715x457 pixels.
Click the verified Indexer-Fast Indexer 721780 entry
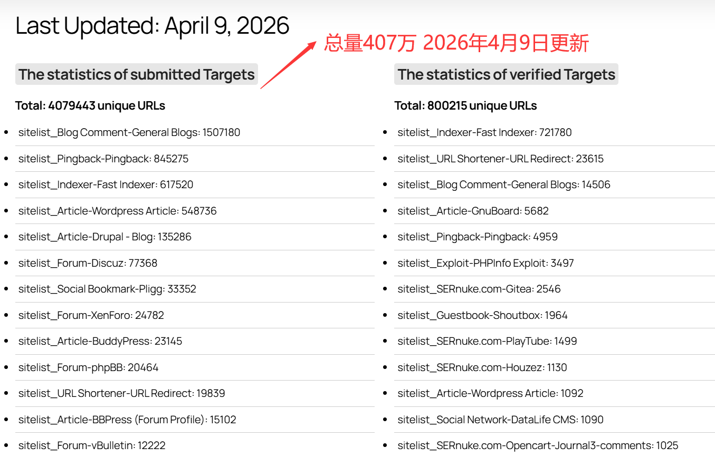coord(484,132)
